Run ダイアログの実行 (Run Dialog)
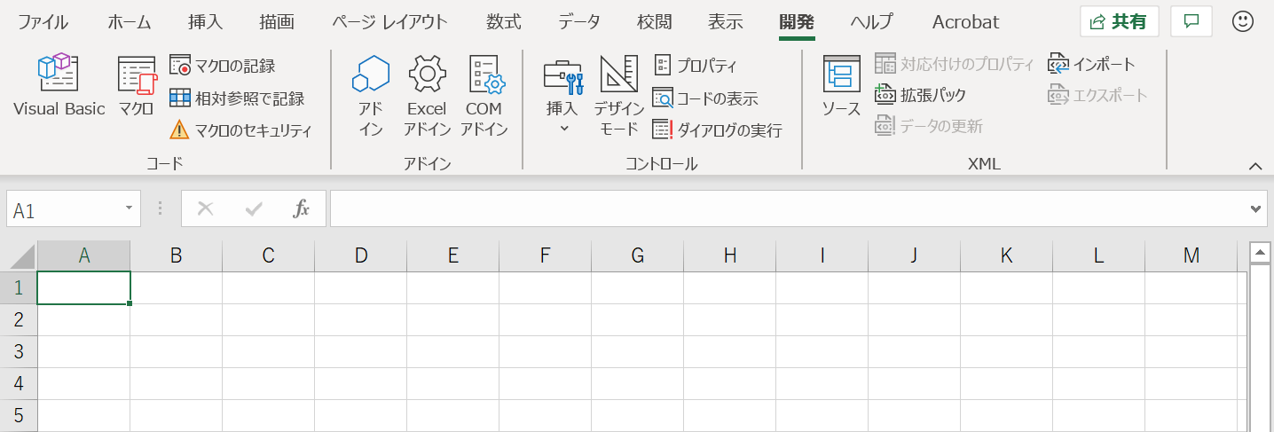 (x=717, y=130)
